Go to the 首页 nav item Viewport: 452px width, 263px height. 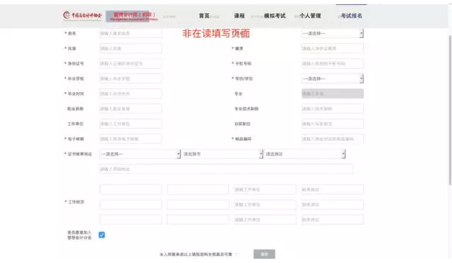point(204,16)
